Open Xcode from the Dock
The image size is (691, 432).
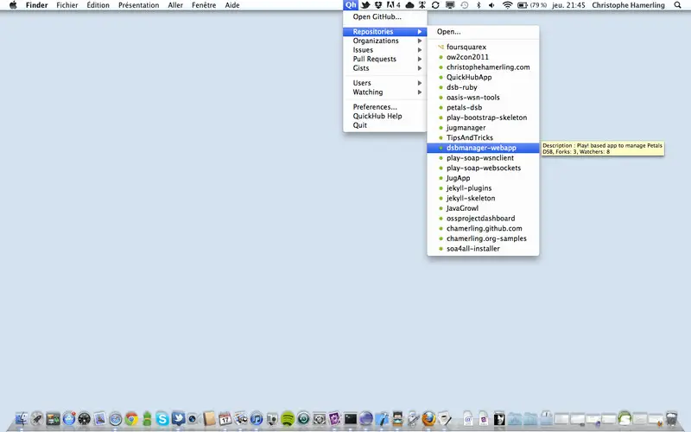coord(382,419)
